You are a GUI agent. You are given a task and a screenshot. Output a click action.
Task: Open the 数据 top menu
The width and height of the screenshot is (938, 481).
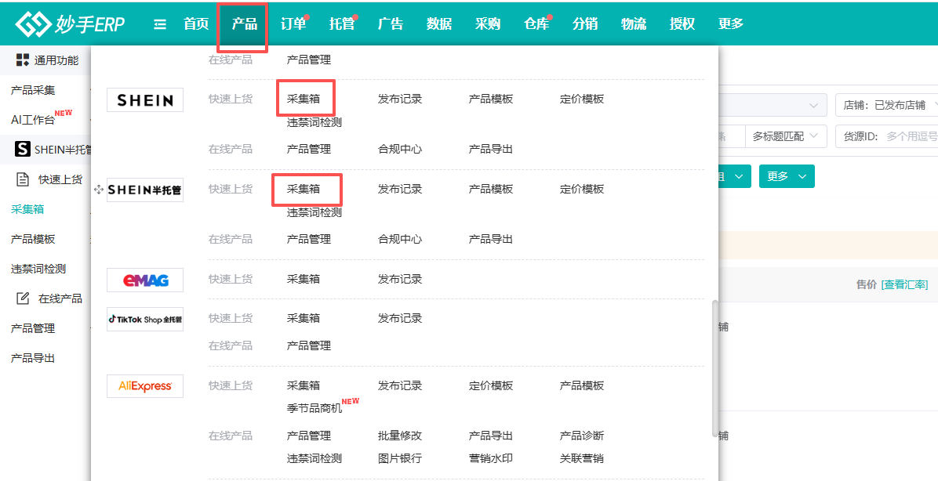(x=439, y=24)
